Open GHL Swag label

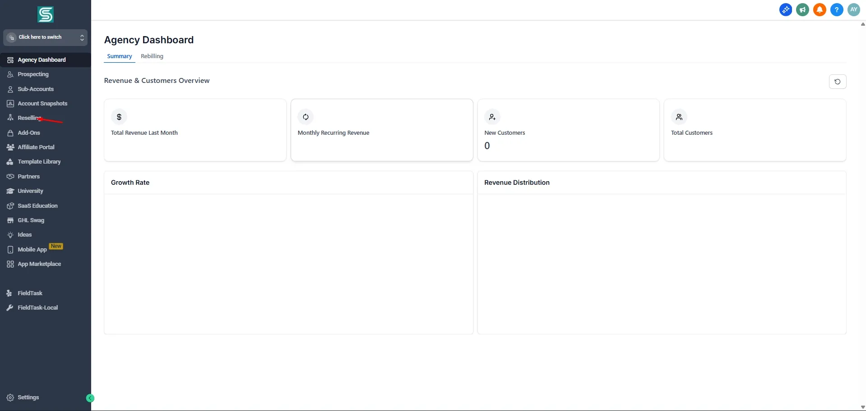click(31, 220)
